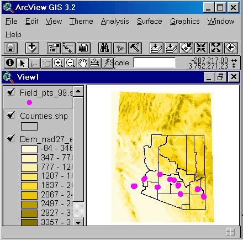Click the Save Project floppy disk icon
This screenshot has height=240, width=243.
tap(10, 48)
